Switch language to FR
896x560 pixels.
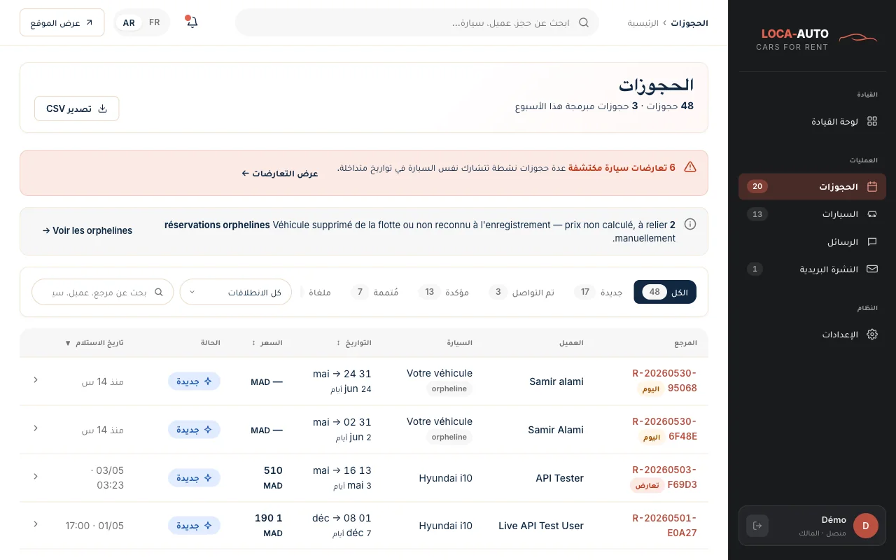(x=155, y=22)
